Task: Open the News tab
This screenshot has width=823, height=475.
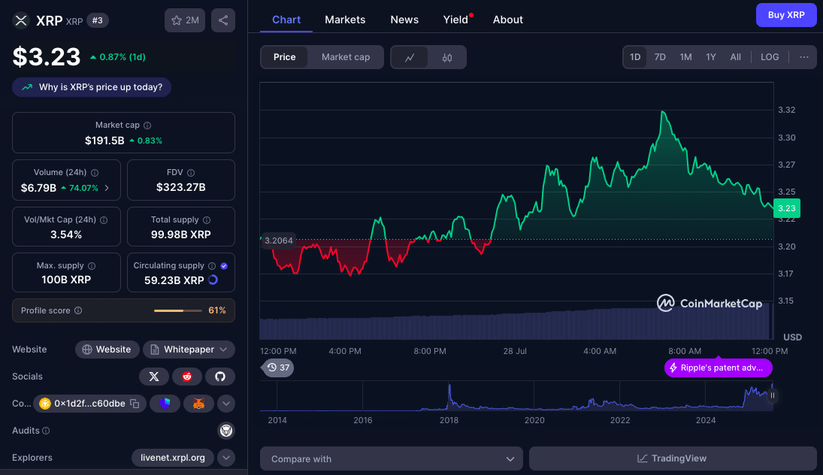Action: (x=404, y=20)
